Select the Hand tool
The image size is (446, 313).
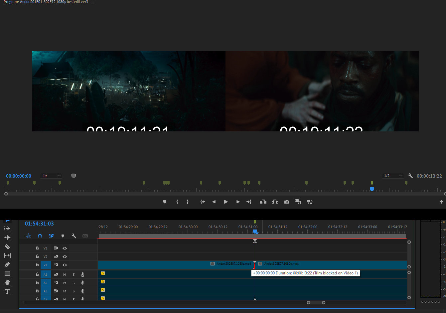tap(7, 282)
